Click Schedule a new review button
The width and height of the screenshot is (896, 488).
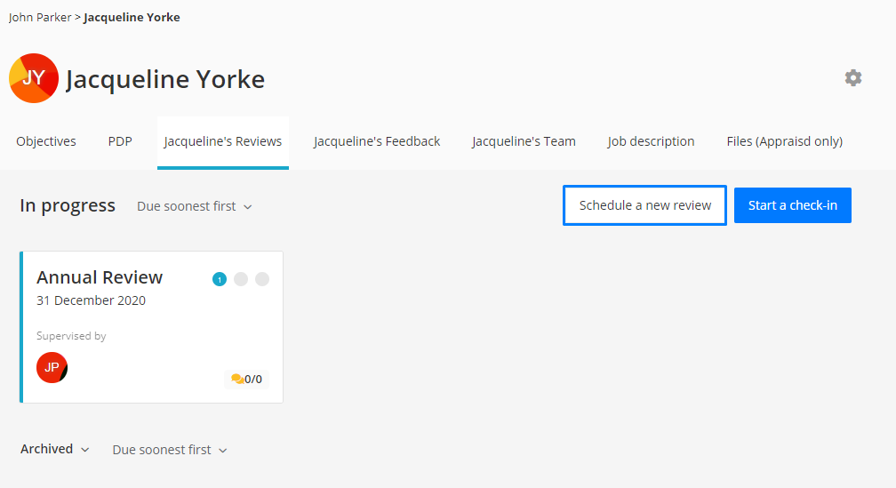(644, 205)
